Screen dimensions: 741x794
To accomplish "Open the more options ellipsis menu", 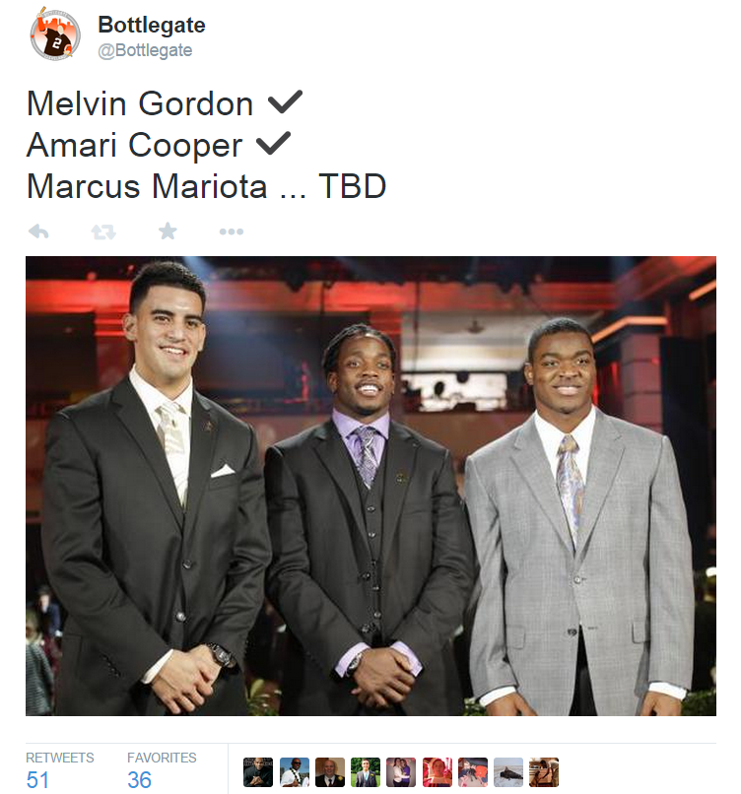I will coord(232,232).
